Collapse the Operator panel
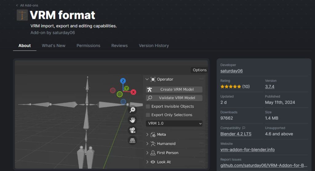Image resolution: width=315 pixels, height=171 pixels. (x=147, y=79)
